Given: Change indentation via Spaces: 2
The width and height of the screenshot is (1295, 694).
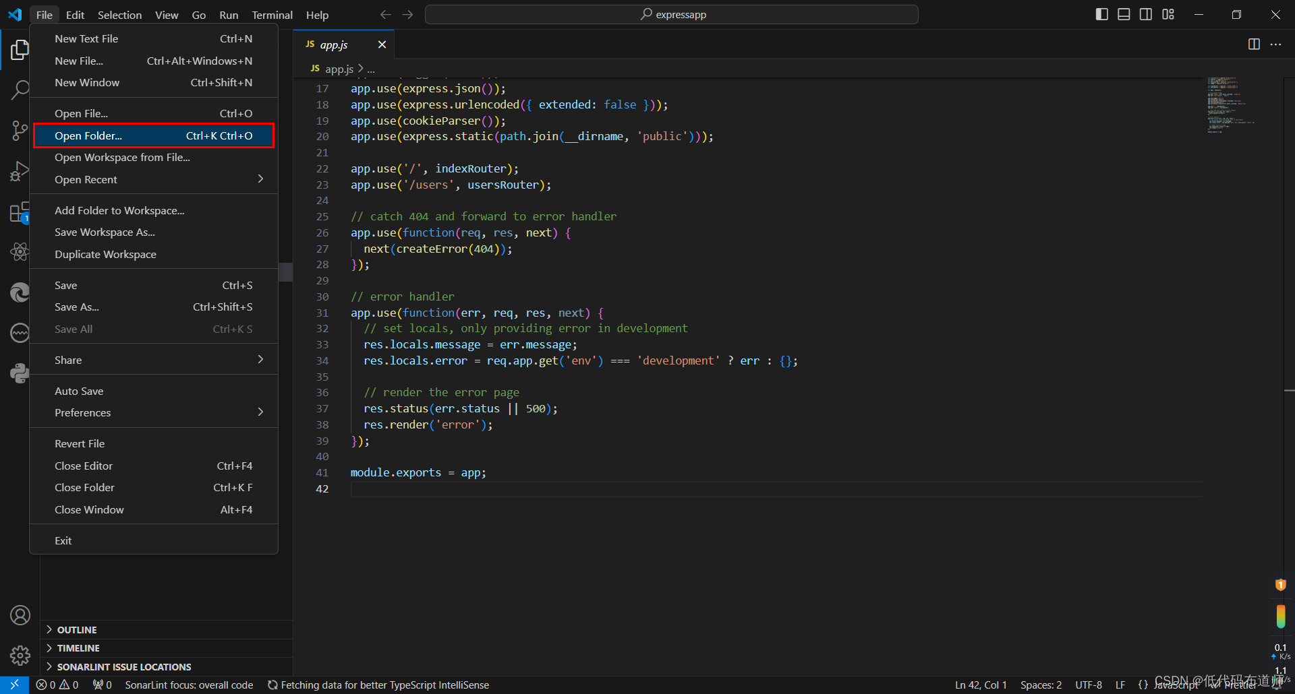Looking at the screenshot, I should click(x=1041, y=685).
